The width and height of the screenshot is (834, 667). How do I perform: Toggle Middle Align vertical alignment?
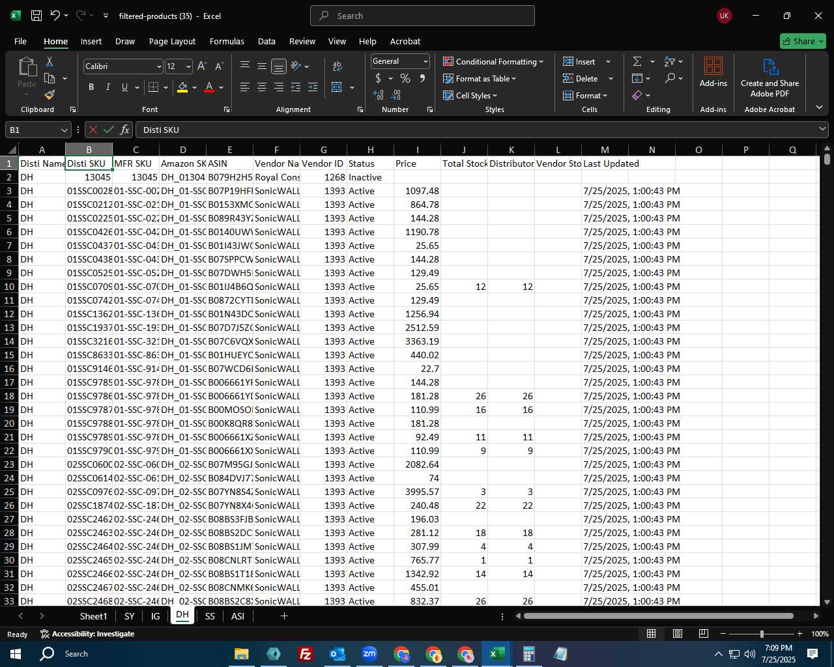(x=262, y=66)
